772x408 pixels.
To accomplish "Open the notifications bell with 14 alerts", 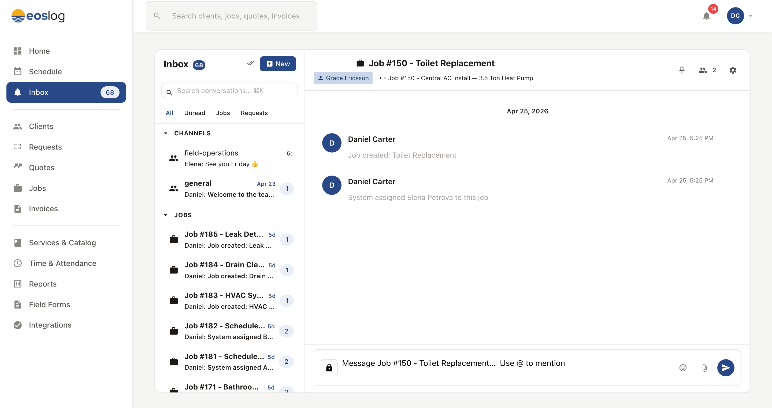I will (x=706, y=16).
